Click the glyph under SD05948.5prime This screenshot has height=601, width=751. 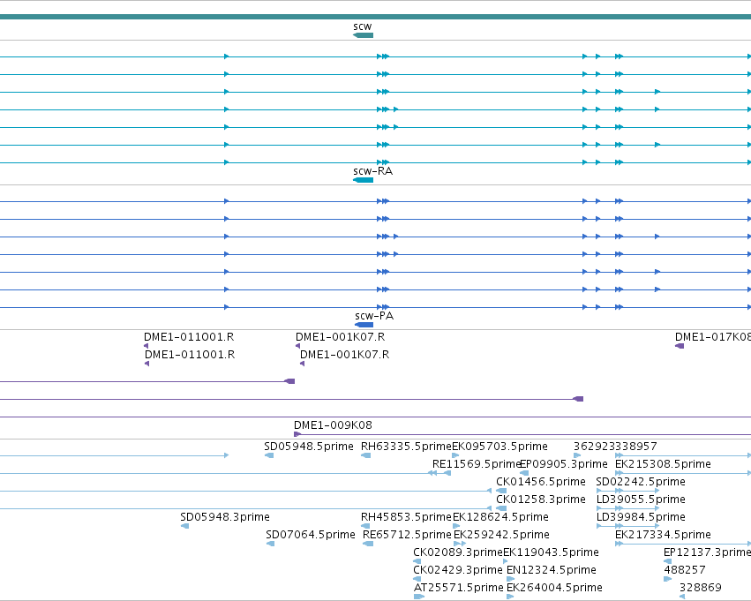(270, 455)
